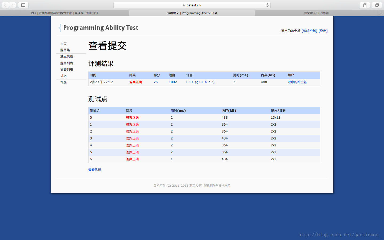384x240 pixels.
Task: Click the 测试点 section heading
Action: [x=98, y=99]
